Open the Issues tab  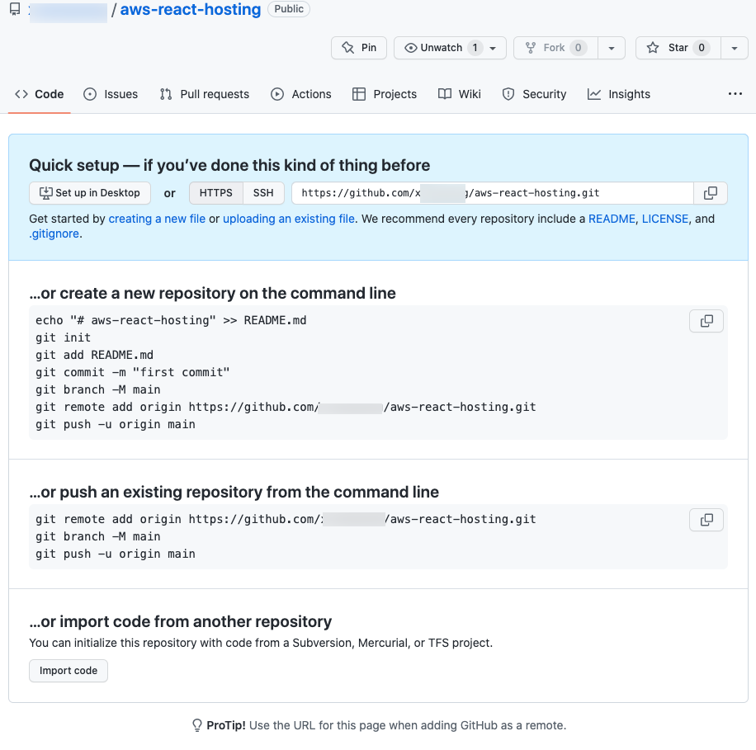click(111, 94)
